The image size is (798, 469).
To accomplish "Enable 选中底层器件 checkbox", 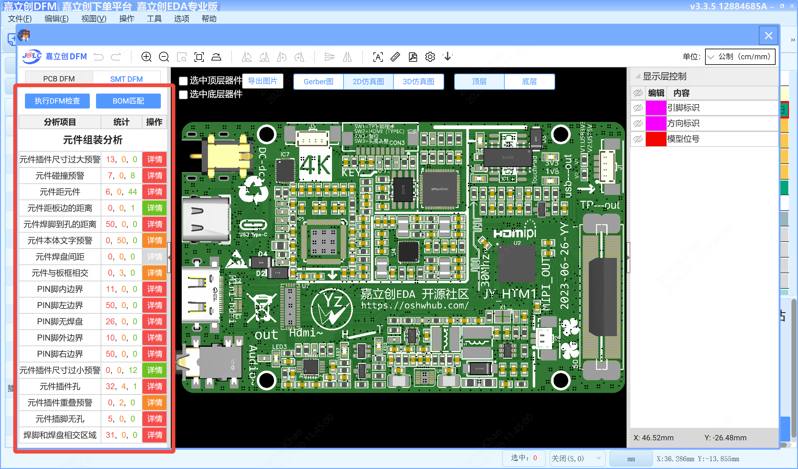I will (183, 94).
